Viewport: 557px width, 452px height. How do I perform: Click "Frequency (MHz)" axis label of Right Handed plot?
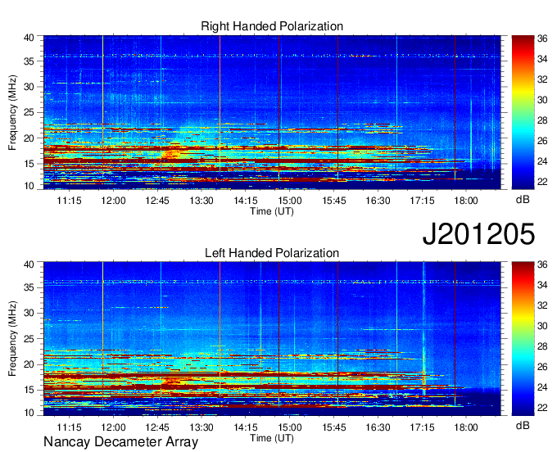pyautogui.click(x=12, y=112)
